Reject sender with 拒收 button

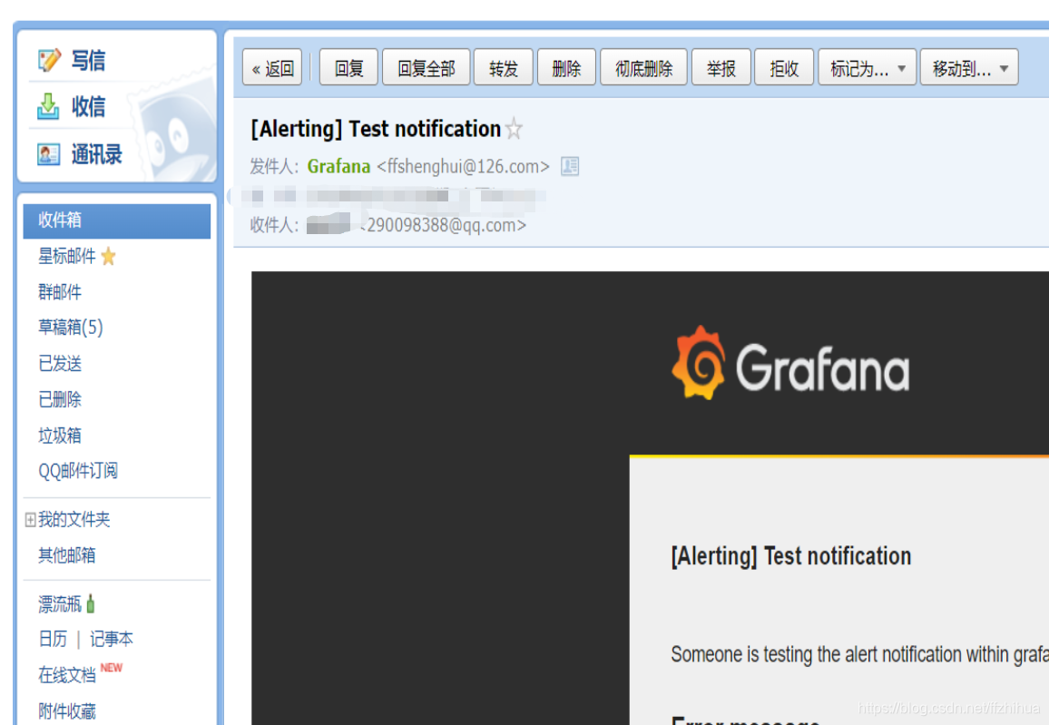point(784,67)
